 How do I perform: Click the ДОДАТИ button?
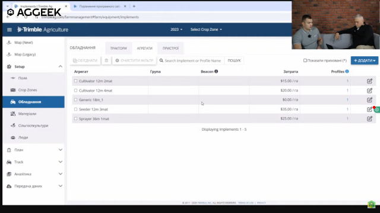click(365, 60)
